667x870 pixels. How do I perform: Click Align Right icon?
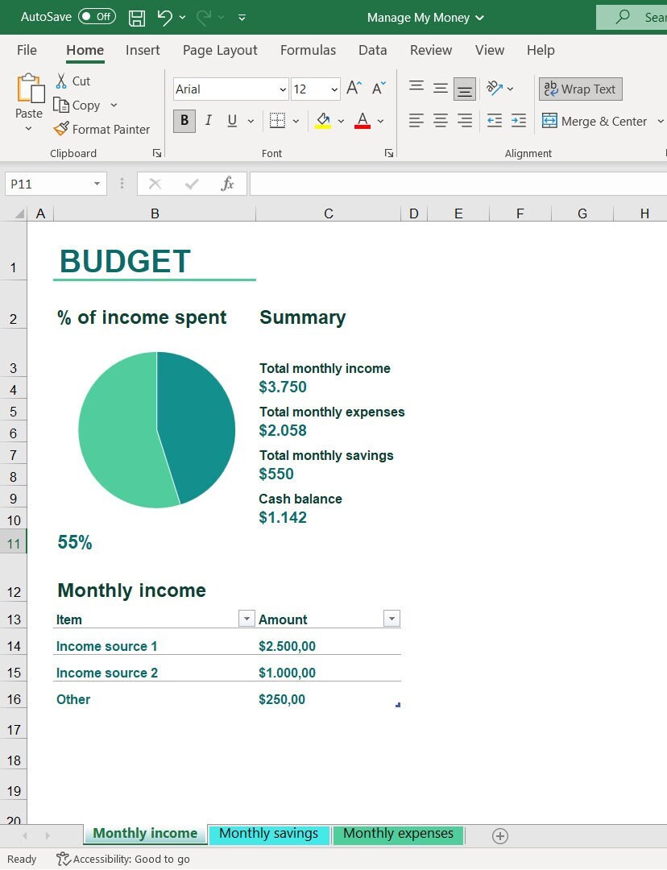[465, 120]
